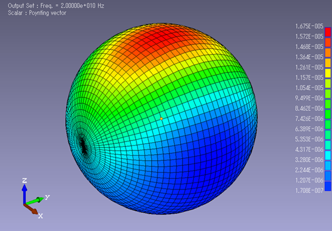Click the minimum legend value 1.708E-007
Viewport: 332px width, 231px height.
click(309, 191)
